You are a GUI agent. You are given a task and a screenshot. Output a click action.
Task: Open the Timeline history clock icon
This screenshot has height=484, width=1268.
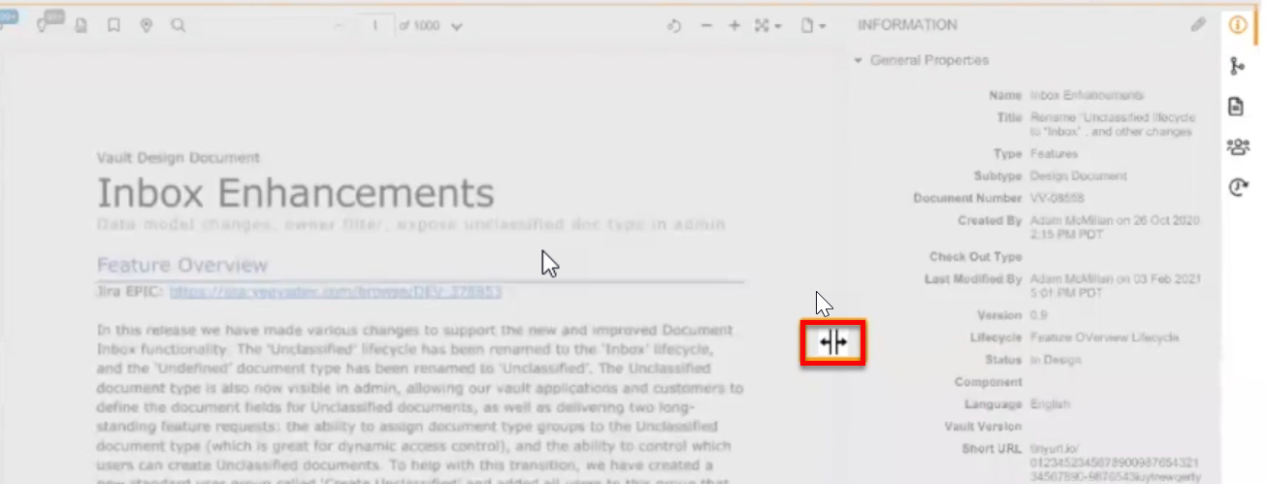(1237, 188)
